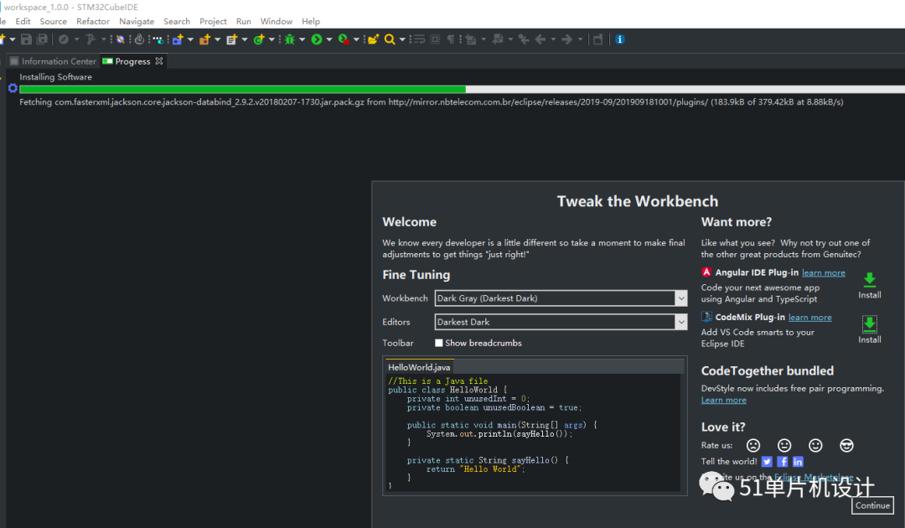Image resolution: width=905 pixels, height=528 pixels.
Task: Open the Project menu
Action: [213, 21]
